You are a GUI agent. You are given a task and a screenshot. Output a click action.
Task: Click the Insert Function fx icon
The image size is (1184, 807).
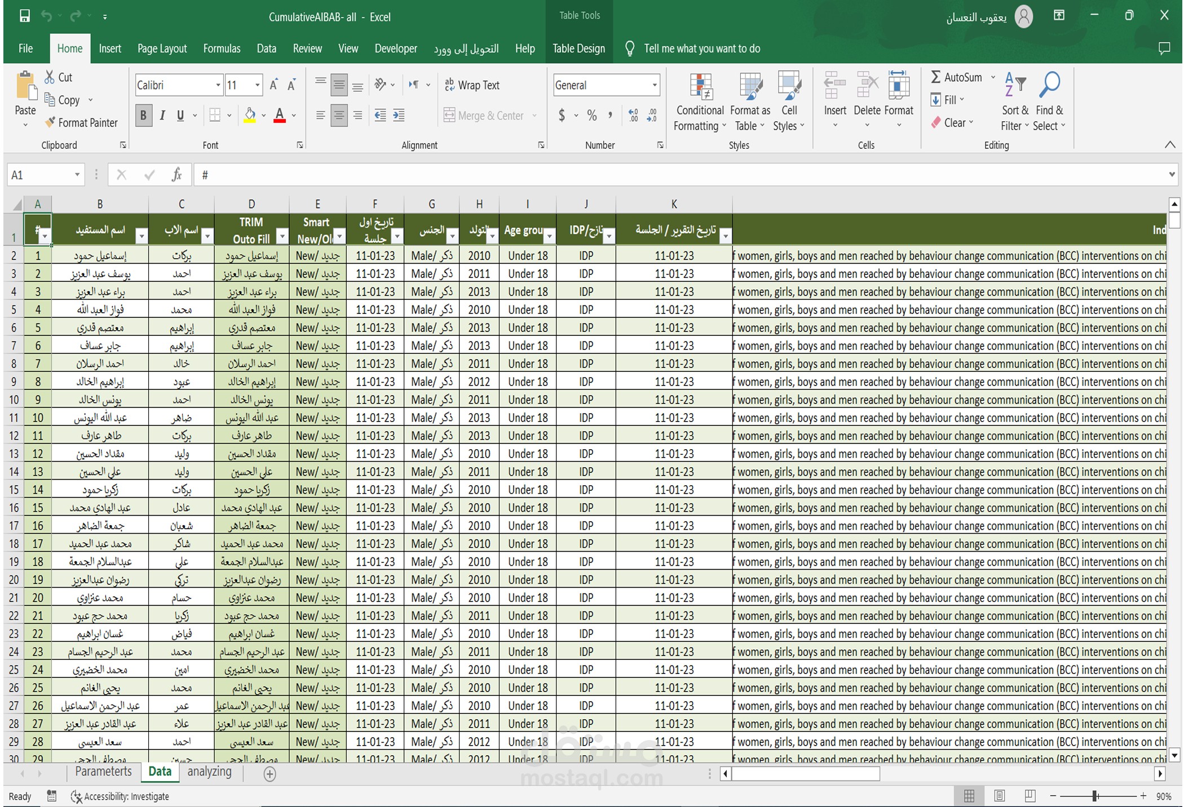pos(176,175)
